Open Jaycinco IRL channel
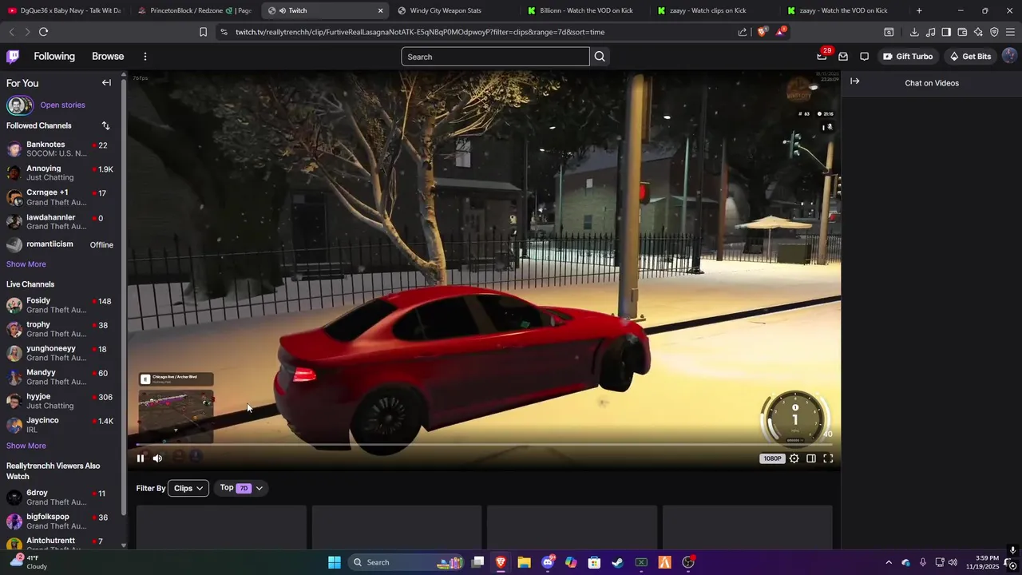1022x575 pixels. pos(60,425)
